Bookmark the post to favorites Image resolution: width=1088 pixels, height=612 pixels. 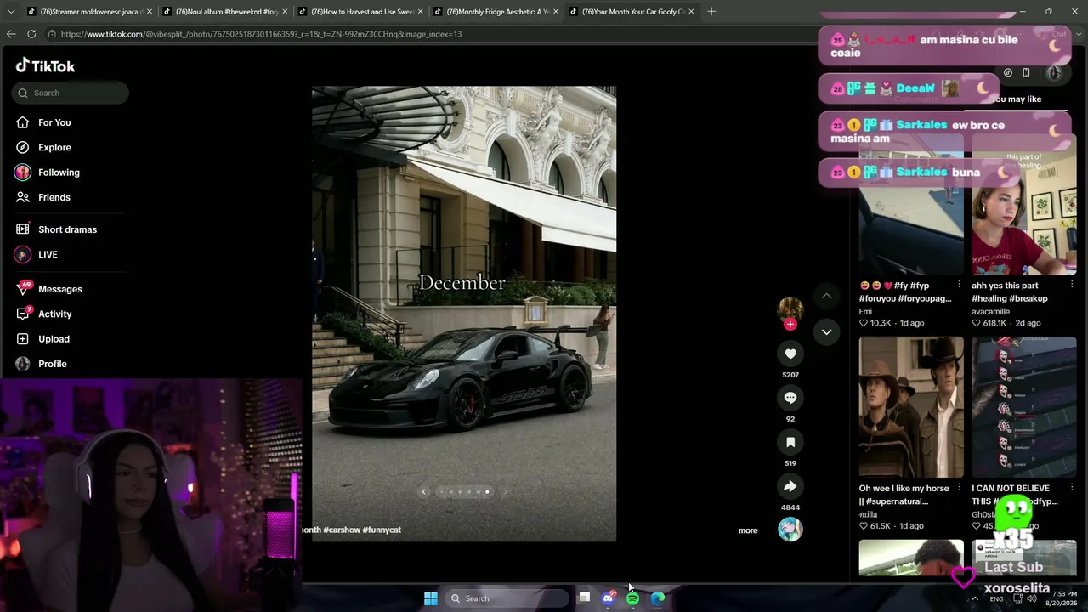pos(790,442)
